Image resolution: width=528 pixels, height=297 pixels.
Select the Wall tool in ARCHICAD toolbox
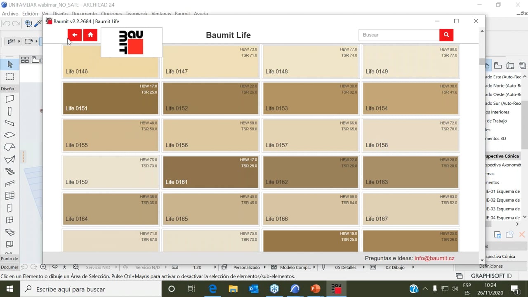click(x=10, y=99)
